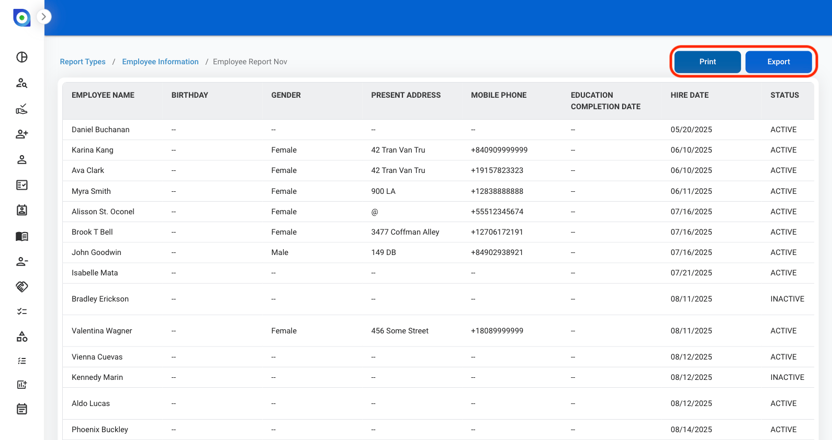Select the Phoenix Buckley name cell

pos(100,430)
